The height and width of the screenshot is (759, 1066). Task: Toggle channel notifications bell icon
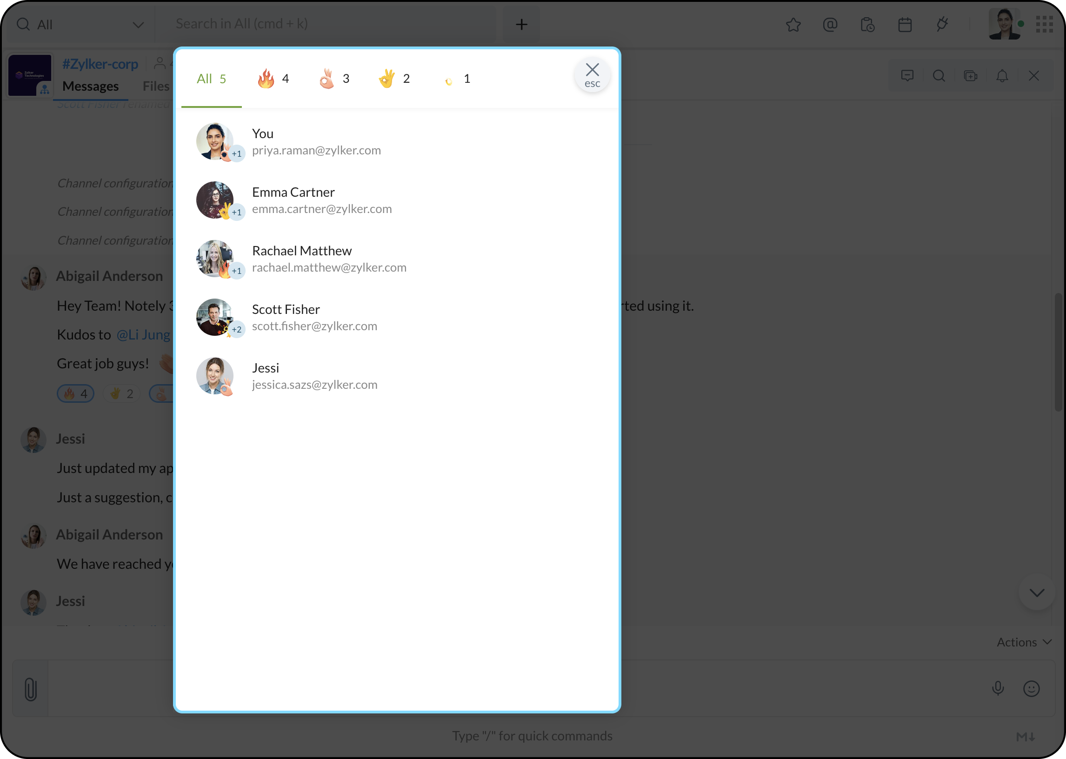coord(1002,76)
